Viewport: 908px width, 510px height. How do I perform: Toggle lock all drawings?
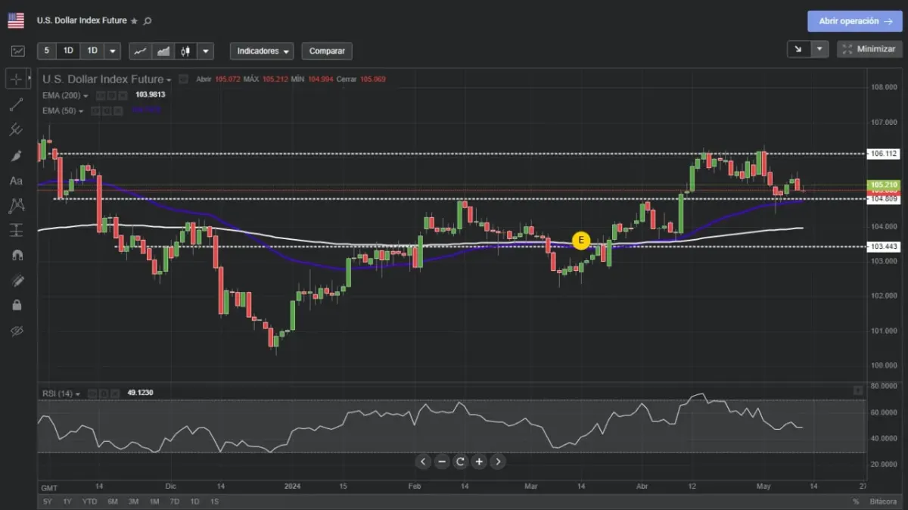click(x=17, y=306)
